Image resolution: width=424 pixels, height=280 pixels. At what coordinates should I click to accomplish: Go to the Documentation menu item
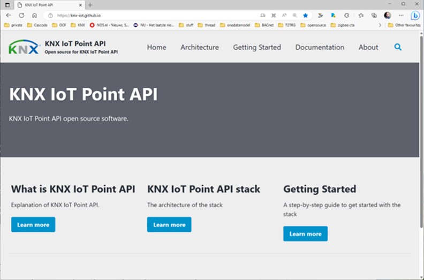[x=320, y=47]
